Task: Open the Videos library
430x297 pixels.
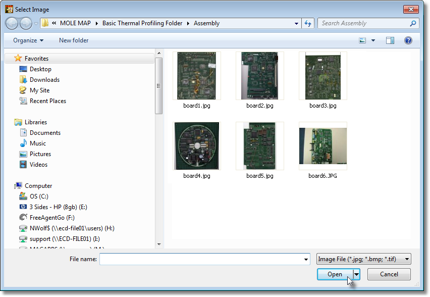Action: click(39, 165)
